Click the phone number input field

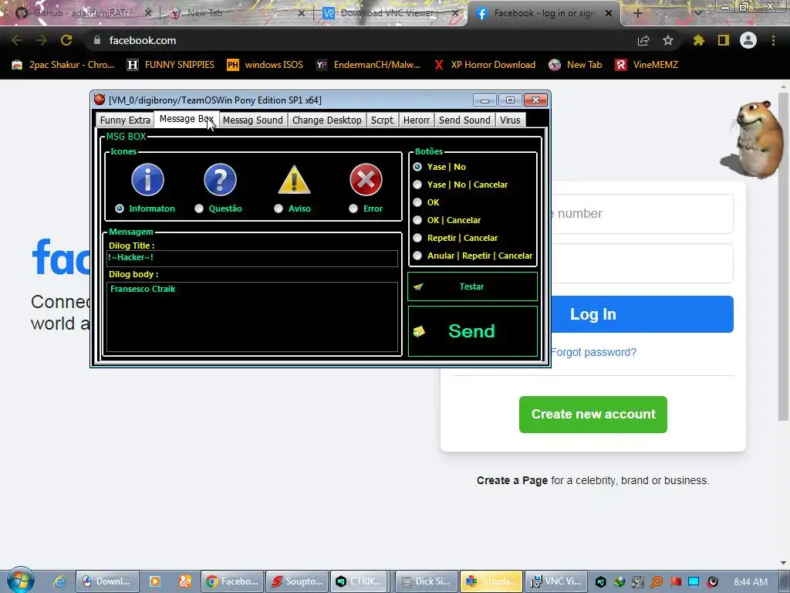[x=643, y=214]
